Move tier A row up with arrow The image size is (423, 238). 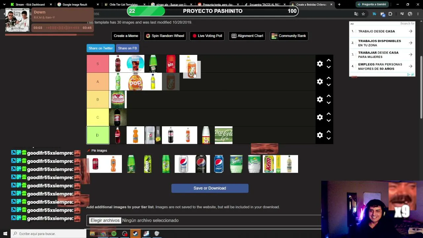point(328,78)
